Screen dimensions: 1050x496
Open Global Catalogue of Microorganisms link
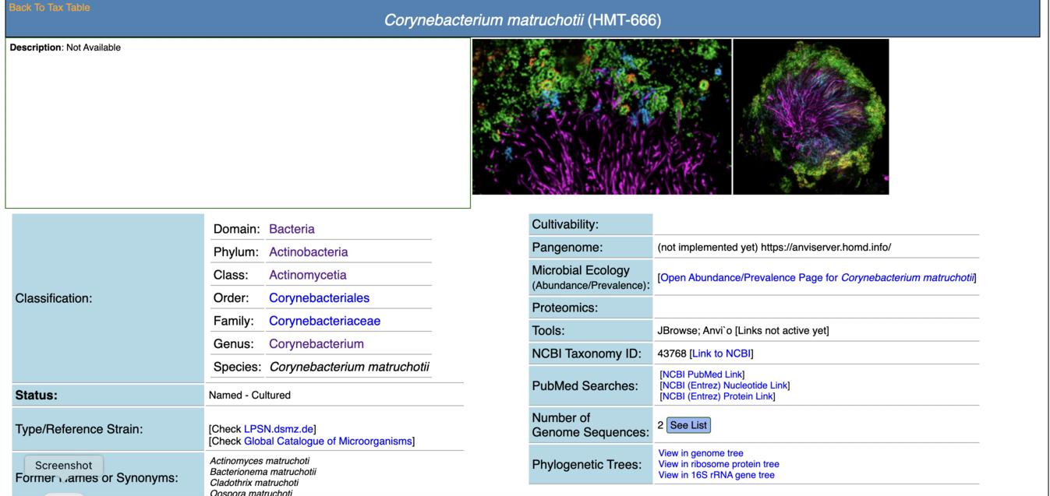pos(327,441)
